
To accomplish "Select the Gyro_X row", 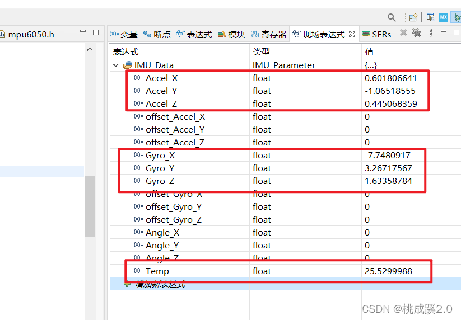I will click(x=285, y=156).
